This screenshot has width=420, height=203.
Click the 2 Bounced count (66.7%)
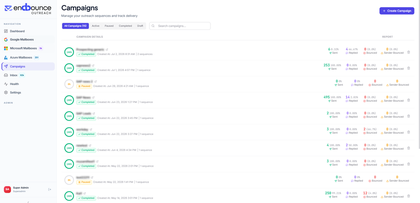365,129
